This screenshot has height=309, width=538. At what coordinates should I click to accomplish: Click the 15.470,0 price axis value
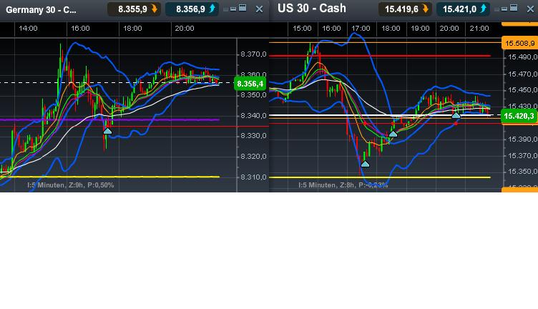522,74
